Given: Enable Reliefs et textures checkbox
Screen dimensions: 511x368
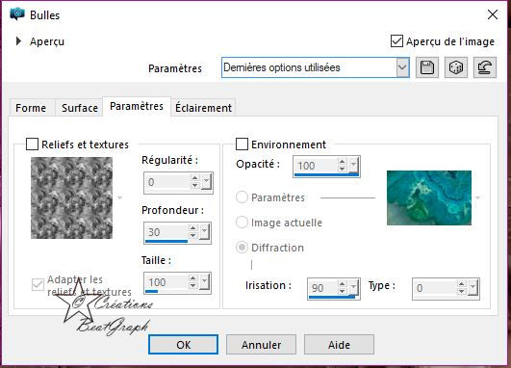Looking at the screenshot, I should tap(32, 145).
